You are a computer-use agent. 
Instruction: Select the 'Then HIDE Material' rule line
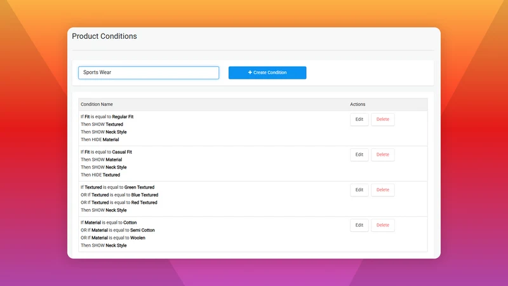(x=100, y=140)
